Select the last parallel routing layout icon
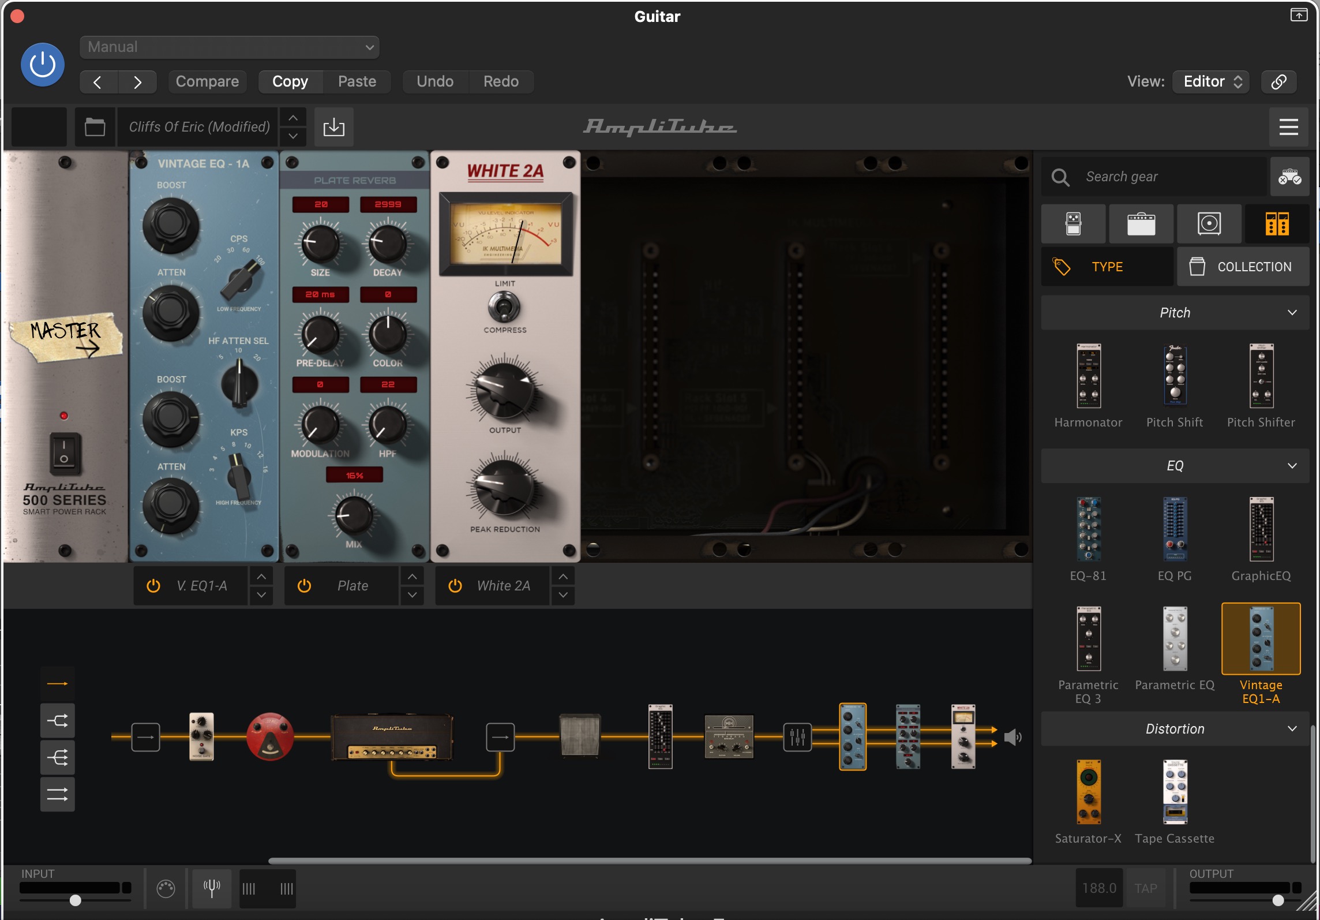Image resolution: width=1320 pixels, height=920 pixels. pos(57,795)
